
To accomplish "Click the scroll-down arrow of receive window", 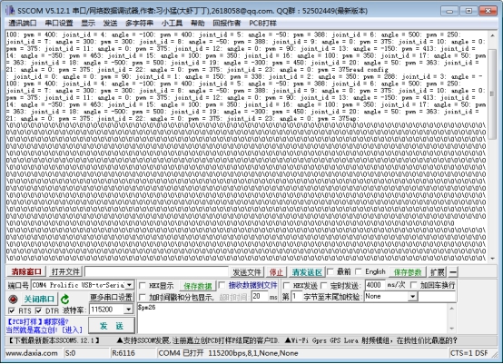I will pos(492,259).
